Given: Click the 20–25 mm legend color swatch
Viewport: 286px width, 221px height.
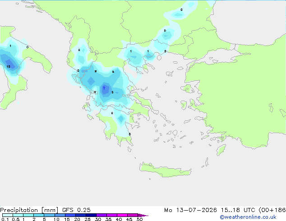Looking at the screenshot, I should (x=80, y=215).
